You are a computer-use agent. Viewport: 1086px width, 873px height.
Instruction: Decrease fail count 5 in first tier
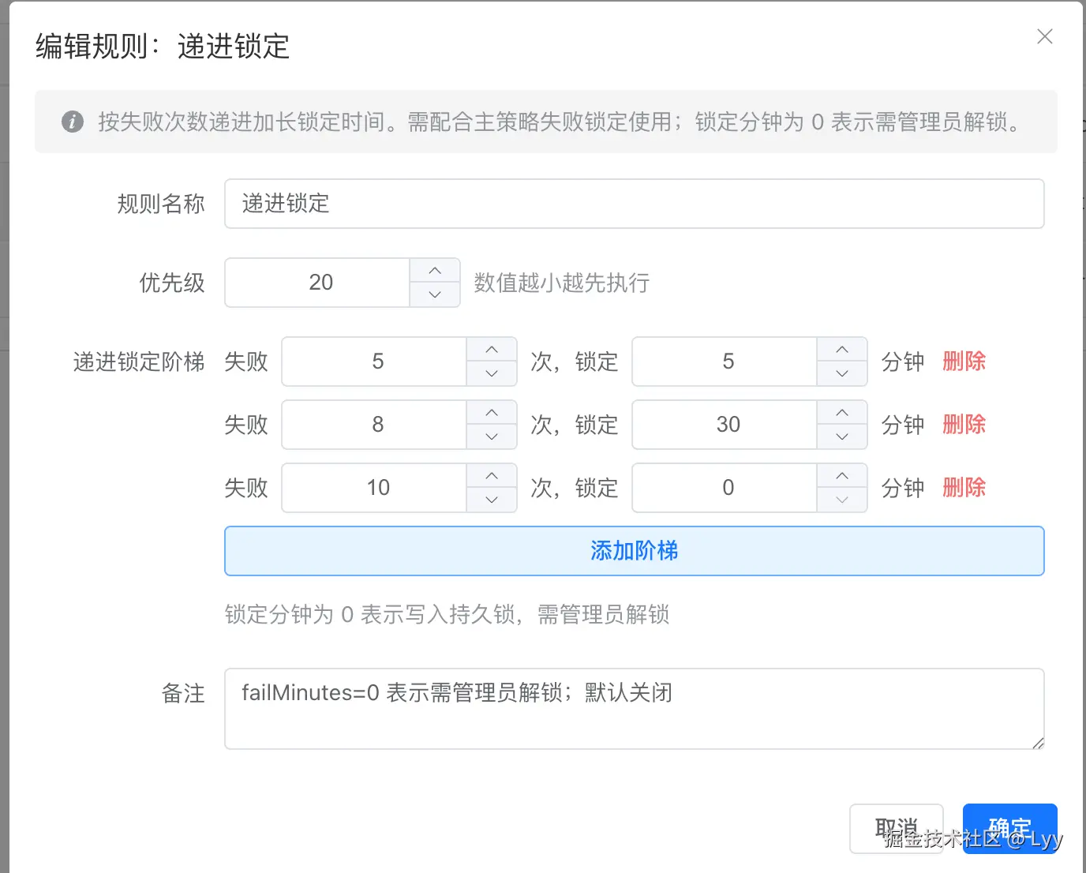492,373
